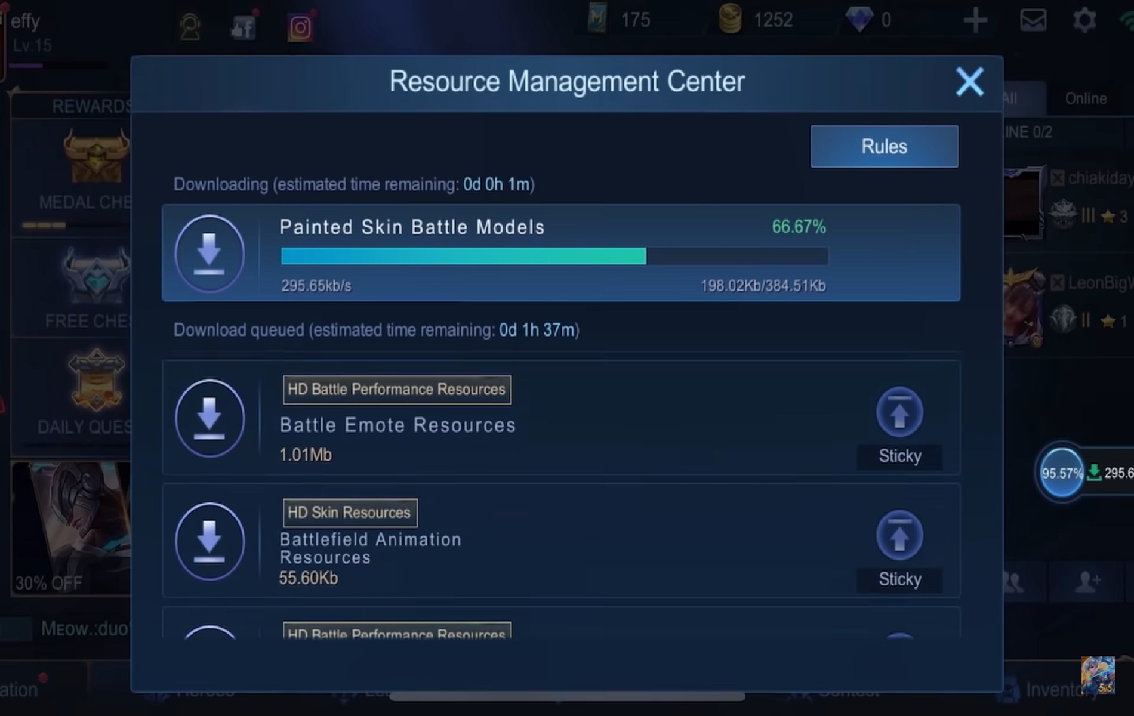Open the settings gear icon
Screen dimensions: 1134x716
click(1084, 21)
